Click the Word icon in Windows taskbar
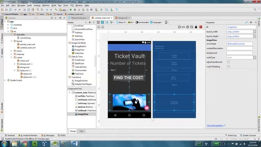The width and height of the screenshot is (261, 147). [x=75, y=144]
